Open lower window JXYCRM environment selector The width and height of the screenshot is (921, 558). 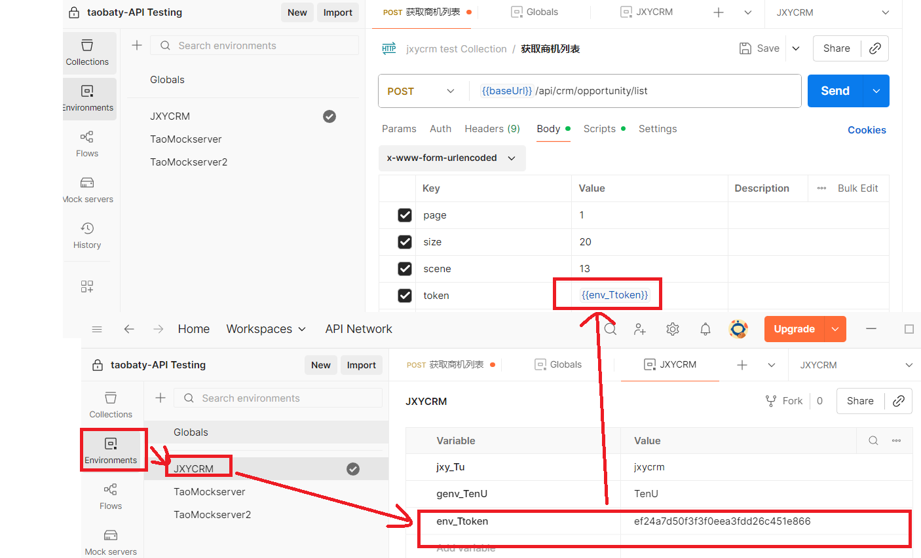pos(856,365)
